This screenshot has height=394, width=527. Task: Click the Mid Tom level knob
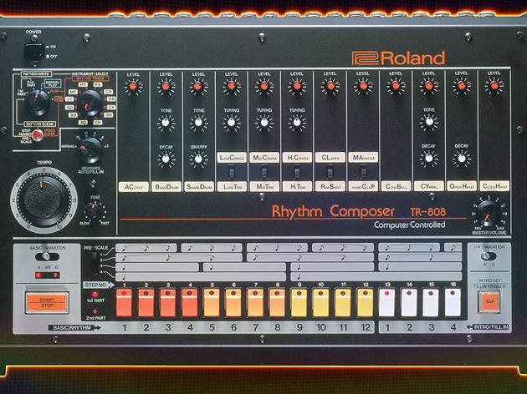point(264,86)
